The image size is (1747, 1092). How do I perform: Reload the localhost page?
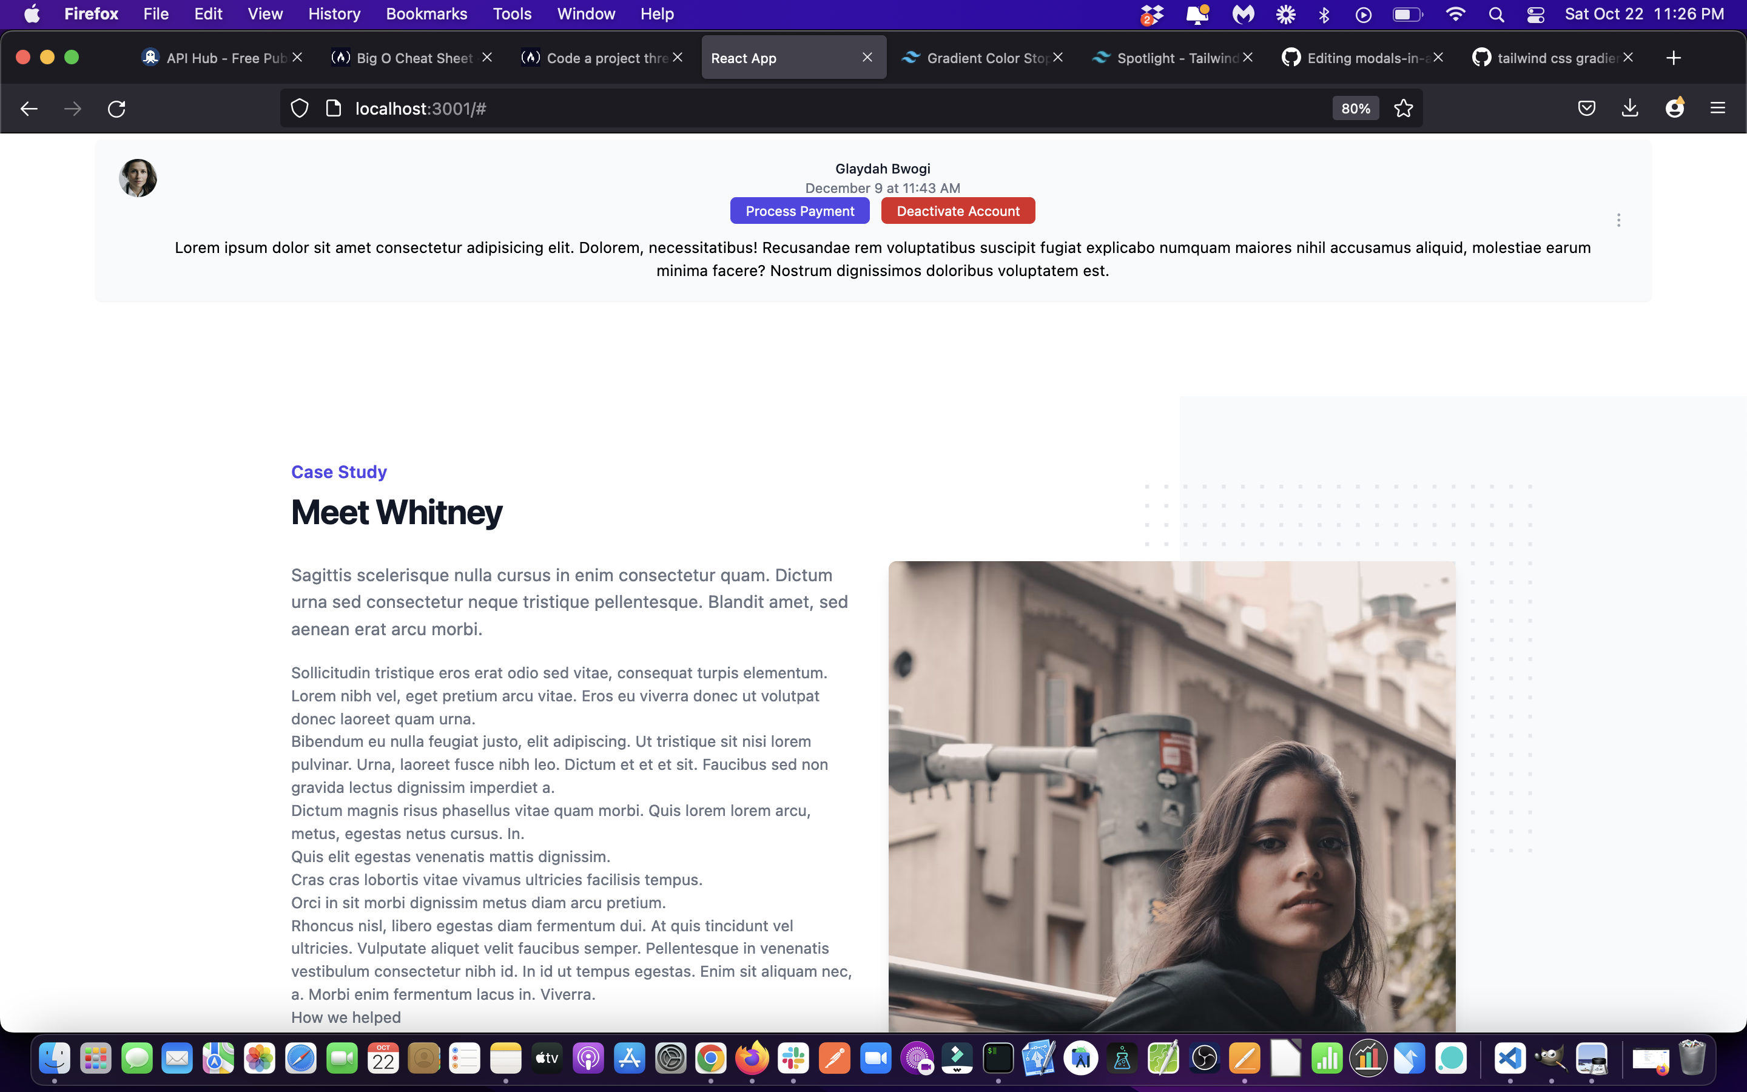[116, 109]
